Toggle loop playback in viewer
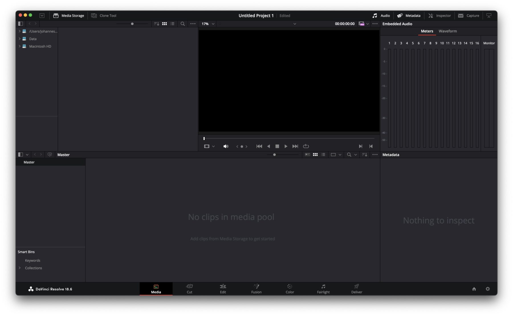The height and width of the screenshot is (316, 513). click(x=306, y=146)
